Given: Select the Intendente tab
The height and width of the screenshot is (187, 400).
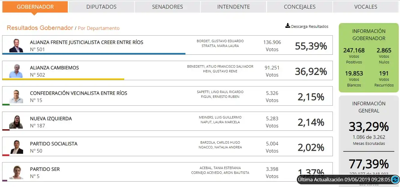Looking at the screenshot, I should pos(233,7).
